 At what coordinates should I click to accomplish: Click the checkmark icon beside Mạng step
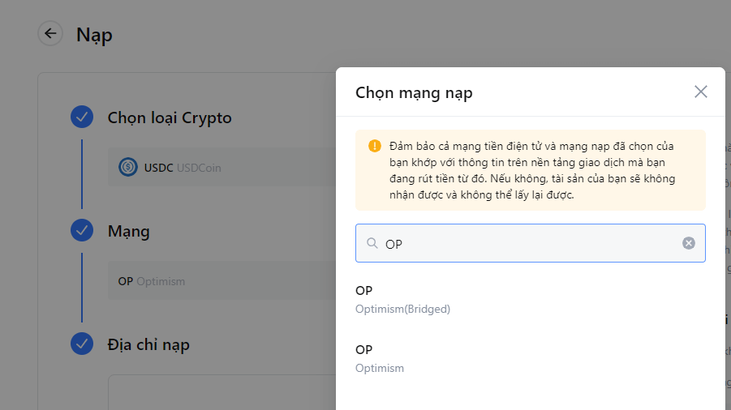[82, 231]
